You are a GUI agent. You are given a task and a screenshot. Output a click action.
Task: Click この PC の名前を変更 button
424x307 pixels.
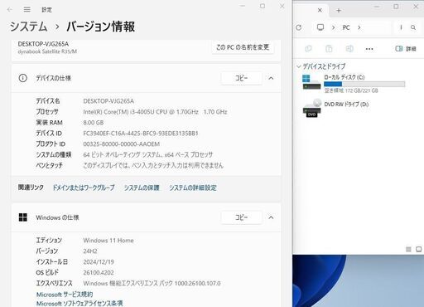pos(243,47)
